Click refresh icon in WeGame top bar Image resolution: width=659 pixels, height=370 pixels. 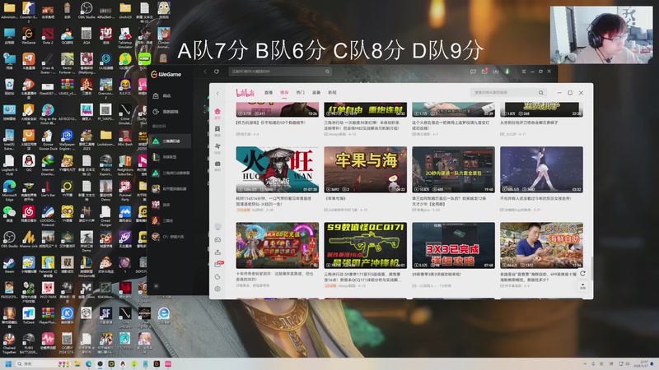pos(217,72)
